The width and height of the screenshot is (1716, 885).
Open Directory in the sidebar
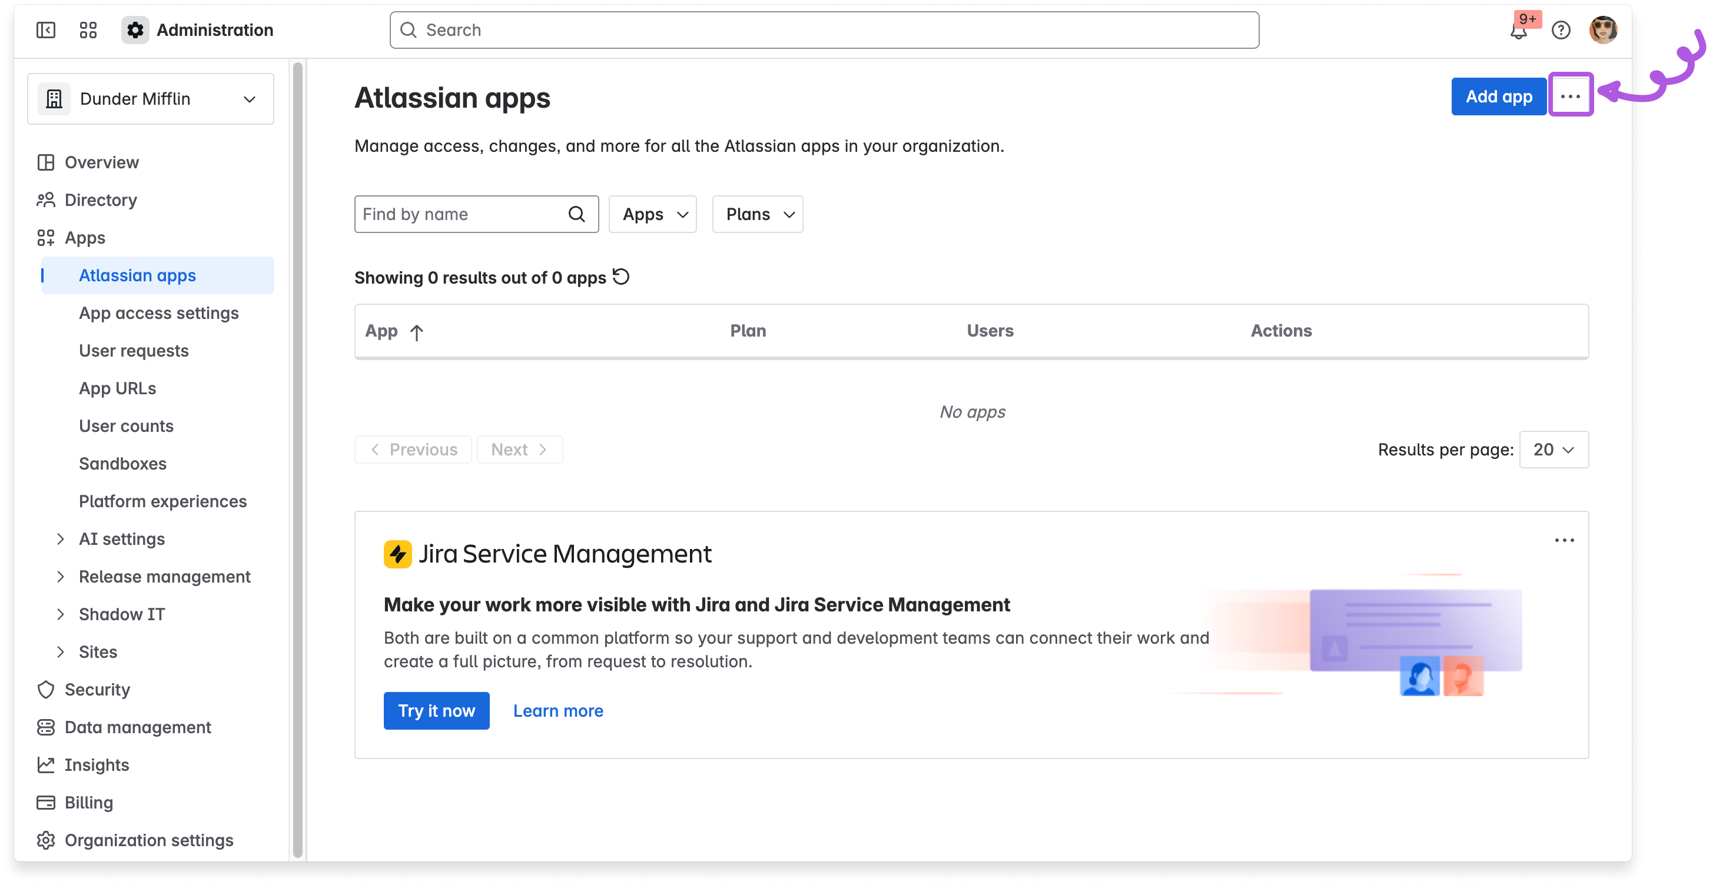[150, 200]
